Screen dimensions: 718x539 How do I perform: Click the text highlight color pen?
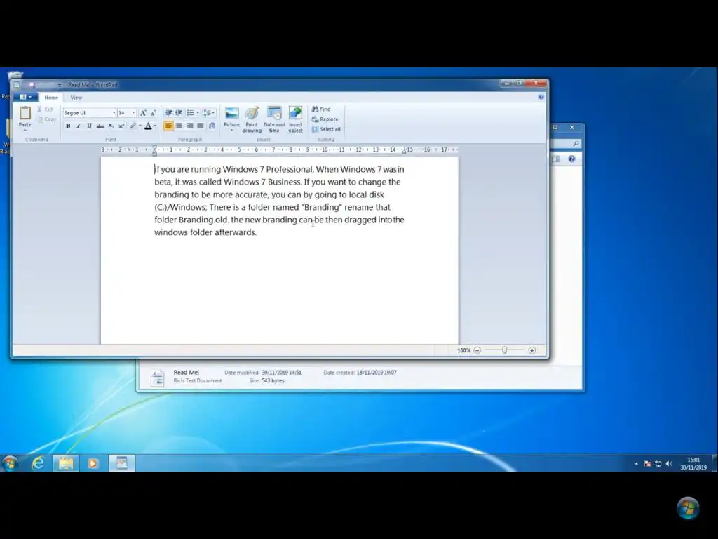[133, 126]
